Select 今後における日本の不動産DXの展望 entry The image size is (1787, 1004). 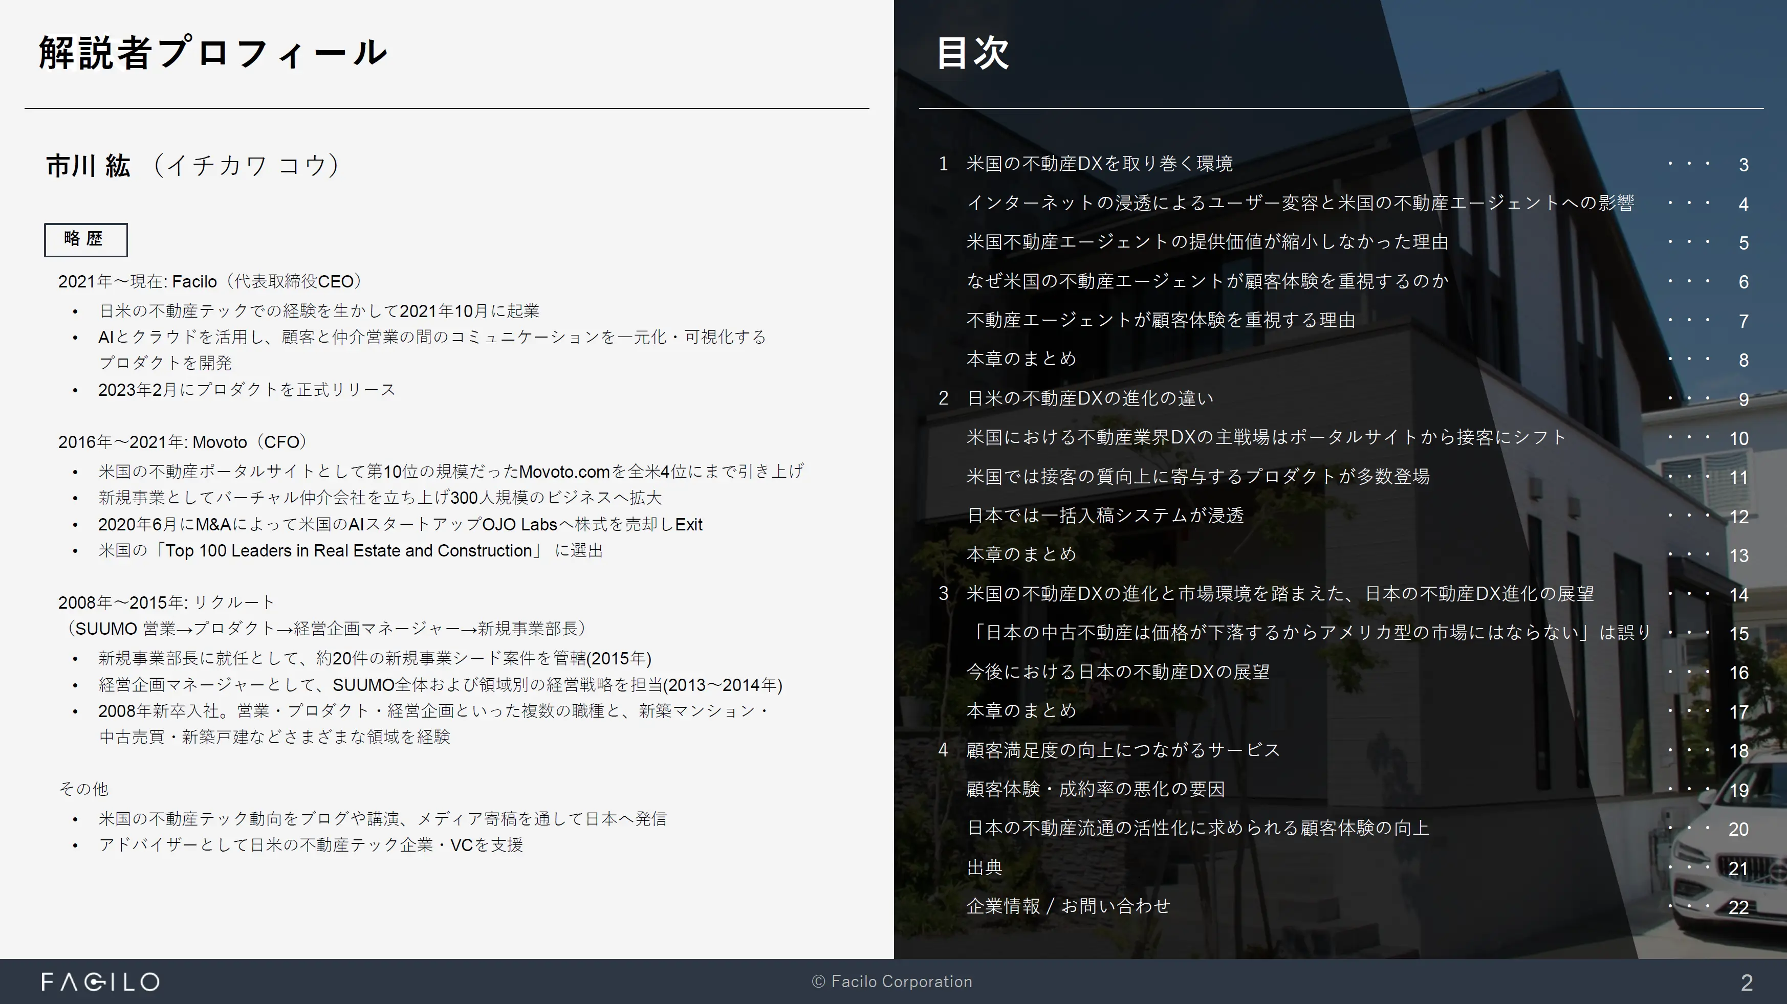1118,672
